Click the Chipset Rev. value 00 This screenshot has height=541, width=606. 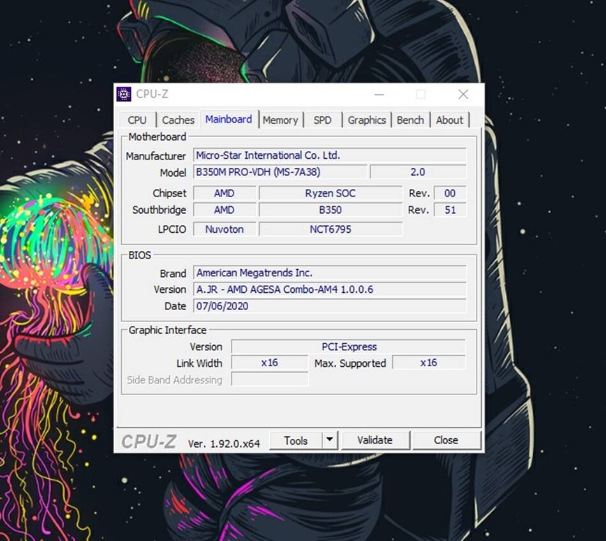click(x=450, y=193)
